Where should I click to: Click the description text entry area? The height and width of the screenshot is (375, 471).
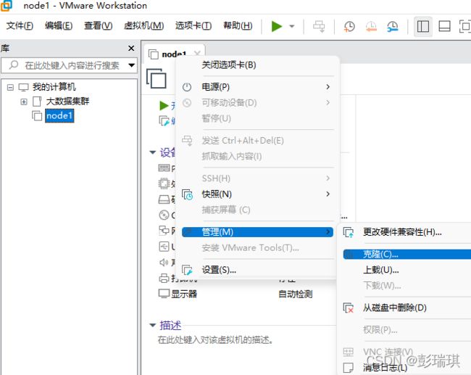(x=215, y=339)
